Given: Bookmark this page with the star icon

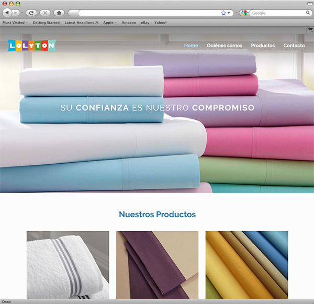Looking at the screenshot, I should [223, 13].
